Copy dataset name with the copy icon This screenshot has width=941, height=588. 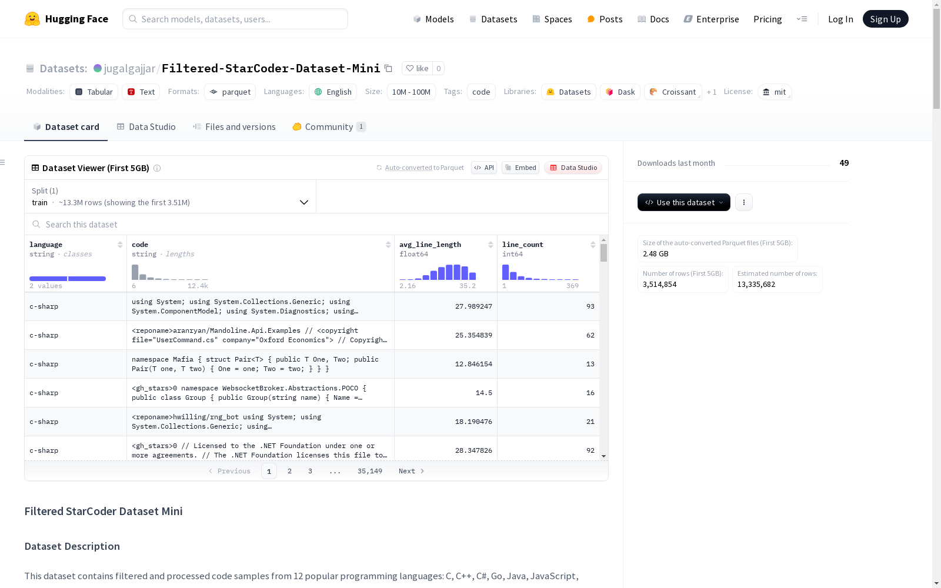(x=388, y=68)
